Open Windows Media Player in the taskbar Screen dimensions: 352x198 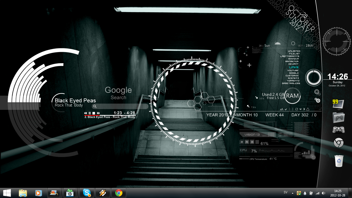[38, 193]
